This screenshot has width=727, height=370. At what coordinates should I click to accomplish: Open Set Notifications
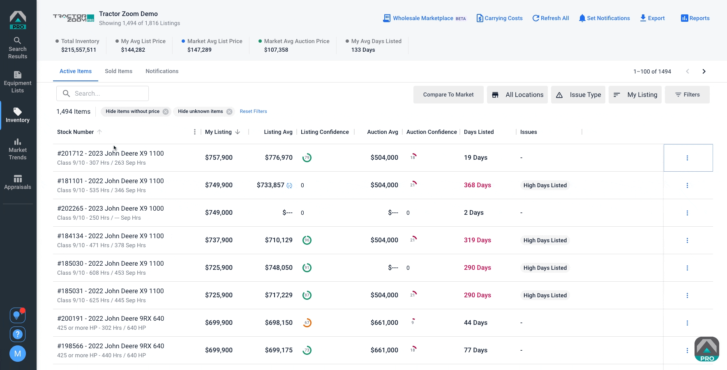(x=604, y=18)
